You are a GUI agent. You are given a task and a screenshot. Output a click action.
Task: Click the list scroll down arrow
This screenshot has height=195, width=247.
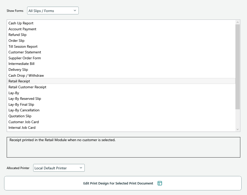[237, 129]
